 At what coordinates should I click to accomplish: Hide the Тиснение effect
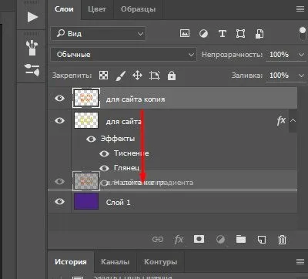(104, 153)
